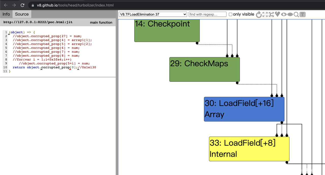
Task: Hide unselected nodes with first eye icon
Action: (x=284, y=14)
